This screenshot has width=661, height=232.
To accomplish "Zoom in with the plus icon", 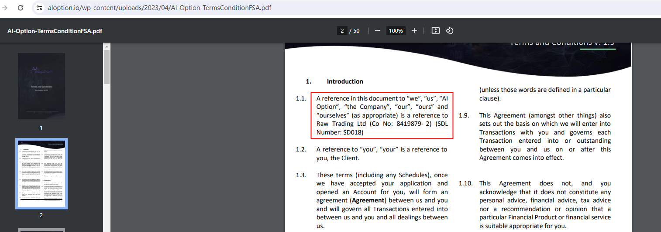I will 414,30.
